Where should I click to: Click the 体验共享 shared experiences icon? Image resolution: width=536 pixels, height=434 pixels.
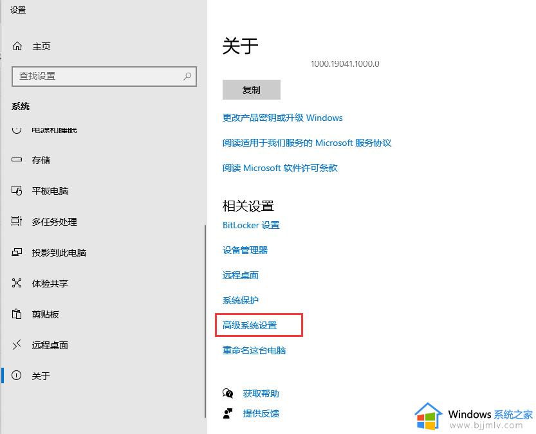(x=17, y=283)
